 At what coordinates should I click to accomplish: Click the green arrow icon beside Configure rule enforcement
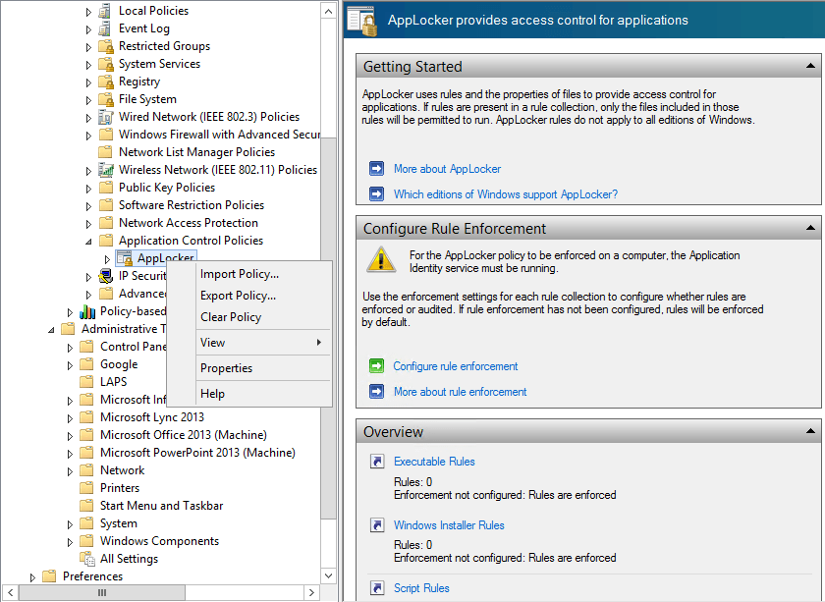pos(376,365)
